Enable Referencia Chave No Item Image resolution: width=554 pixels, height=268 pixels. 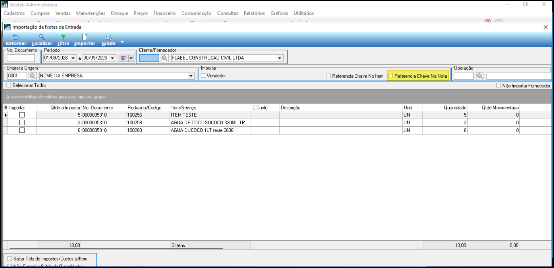tap(328, 76)
